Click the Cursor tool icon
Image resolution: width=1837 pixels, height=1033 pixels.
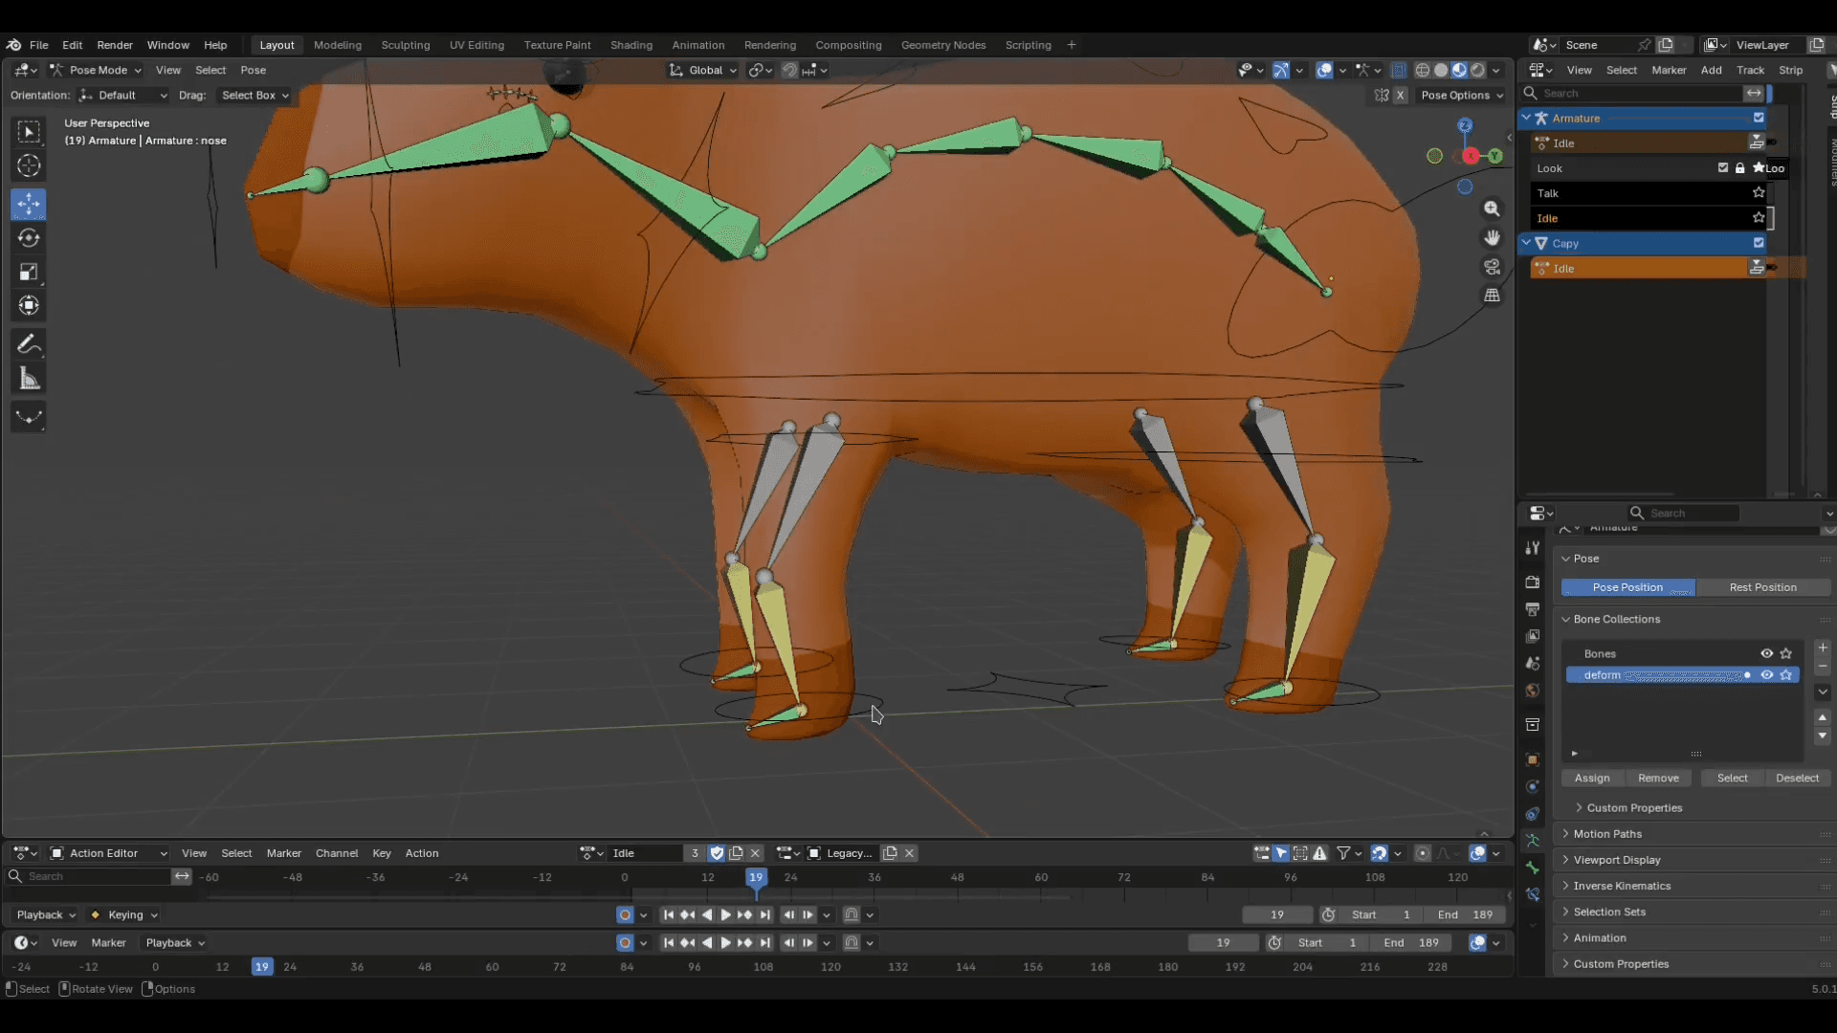pos(29,165)
